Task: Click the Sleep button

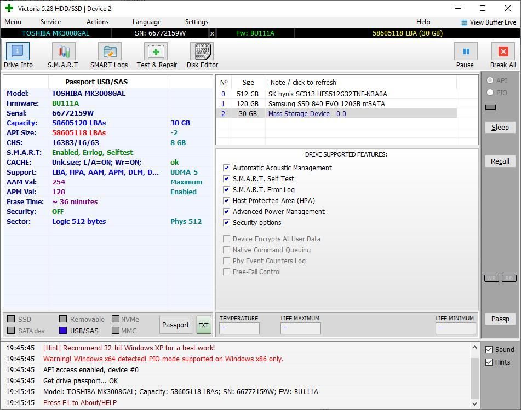Action: [500, 128]
